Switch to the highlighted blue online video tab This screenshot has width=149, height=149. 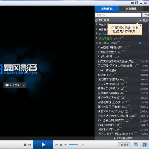click(x=107, y=9)
